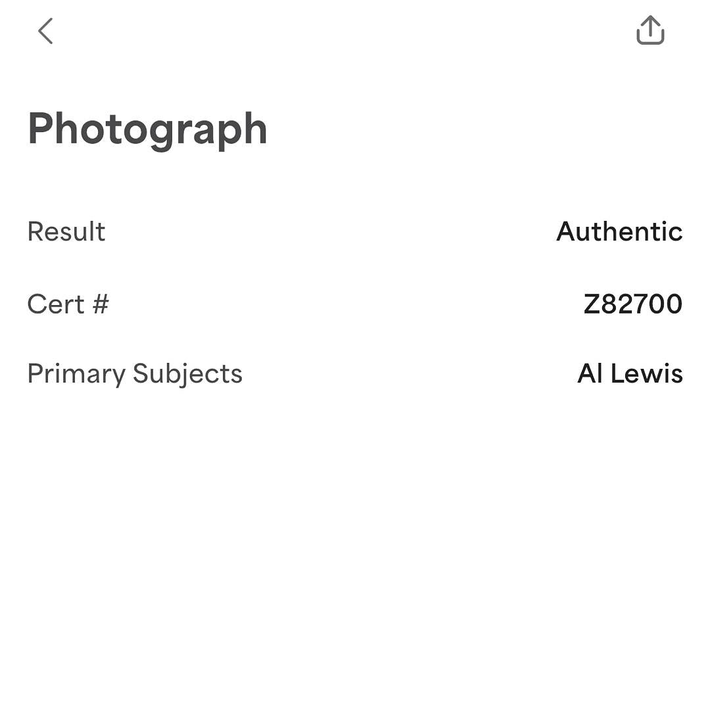Screen dimensions: 710x708
Task: Return to the previous screen
Action: click(x=45, y=31)
